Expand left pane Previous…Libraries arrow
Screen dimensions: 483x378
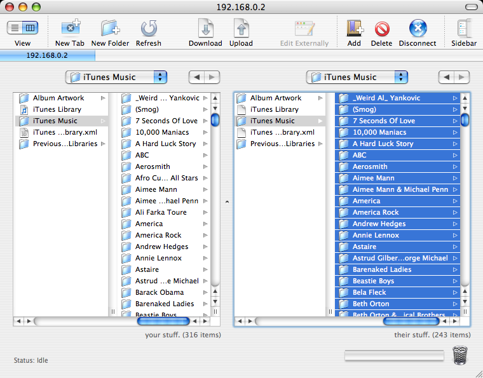[103, 144]
